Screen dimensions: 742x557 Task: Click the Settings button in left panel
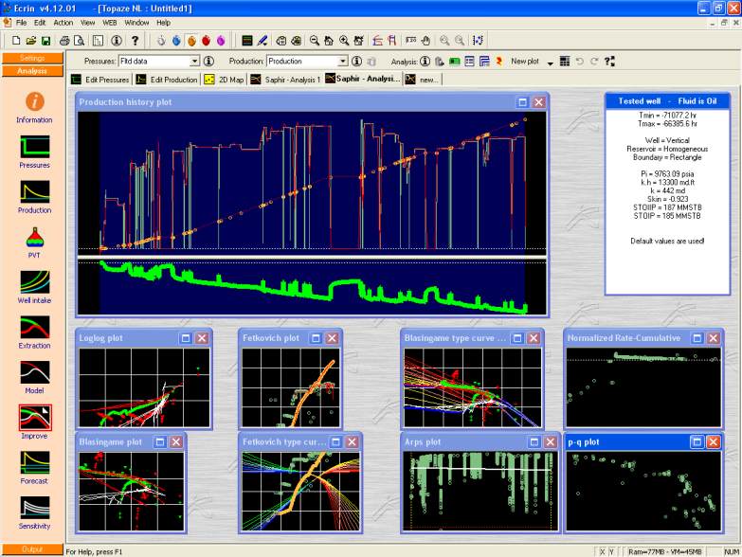[x=31, y=58]
